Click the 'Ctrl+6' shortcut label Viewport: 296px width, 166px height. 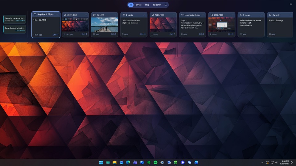(143, 34)
